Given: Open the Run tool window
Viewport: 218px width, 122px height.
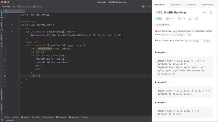Looking at the screenshot, I should [15, 117].
